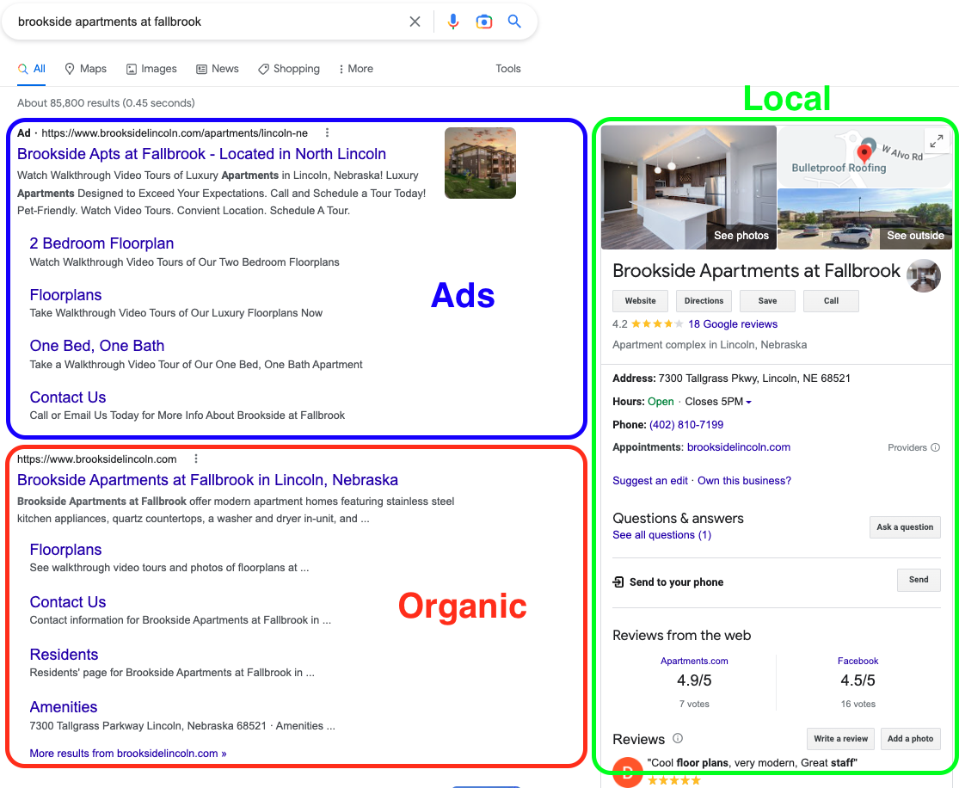Screen dimensions: 959x788
Task: Click the Ask a question button
Action: click(905, 527)
